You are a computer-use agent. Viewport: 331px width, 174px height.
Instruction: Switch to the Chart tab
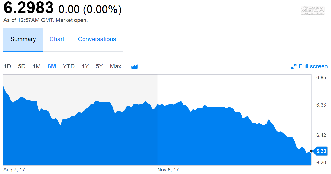click(x=57, y=39)
